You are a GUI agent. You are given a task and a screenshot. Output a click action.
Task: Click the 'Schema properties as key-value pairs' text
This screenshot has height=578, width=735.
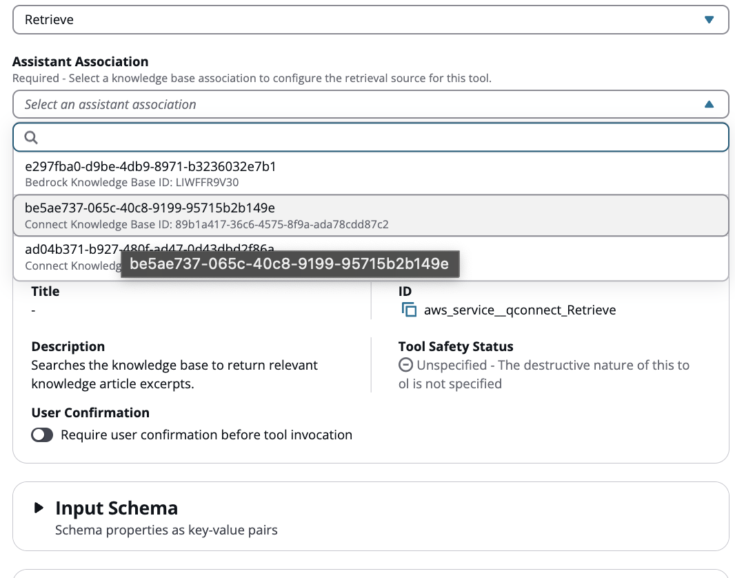coord(166,530)
